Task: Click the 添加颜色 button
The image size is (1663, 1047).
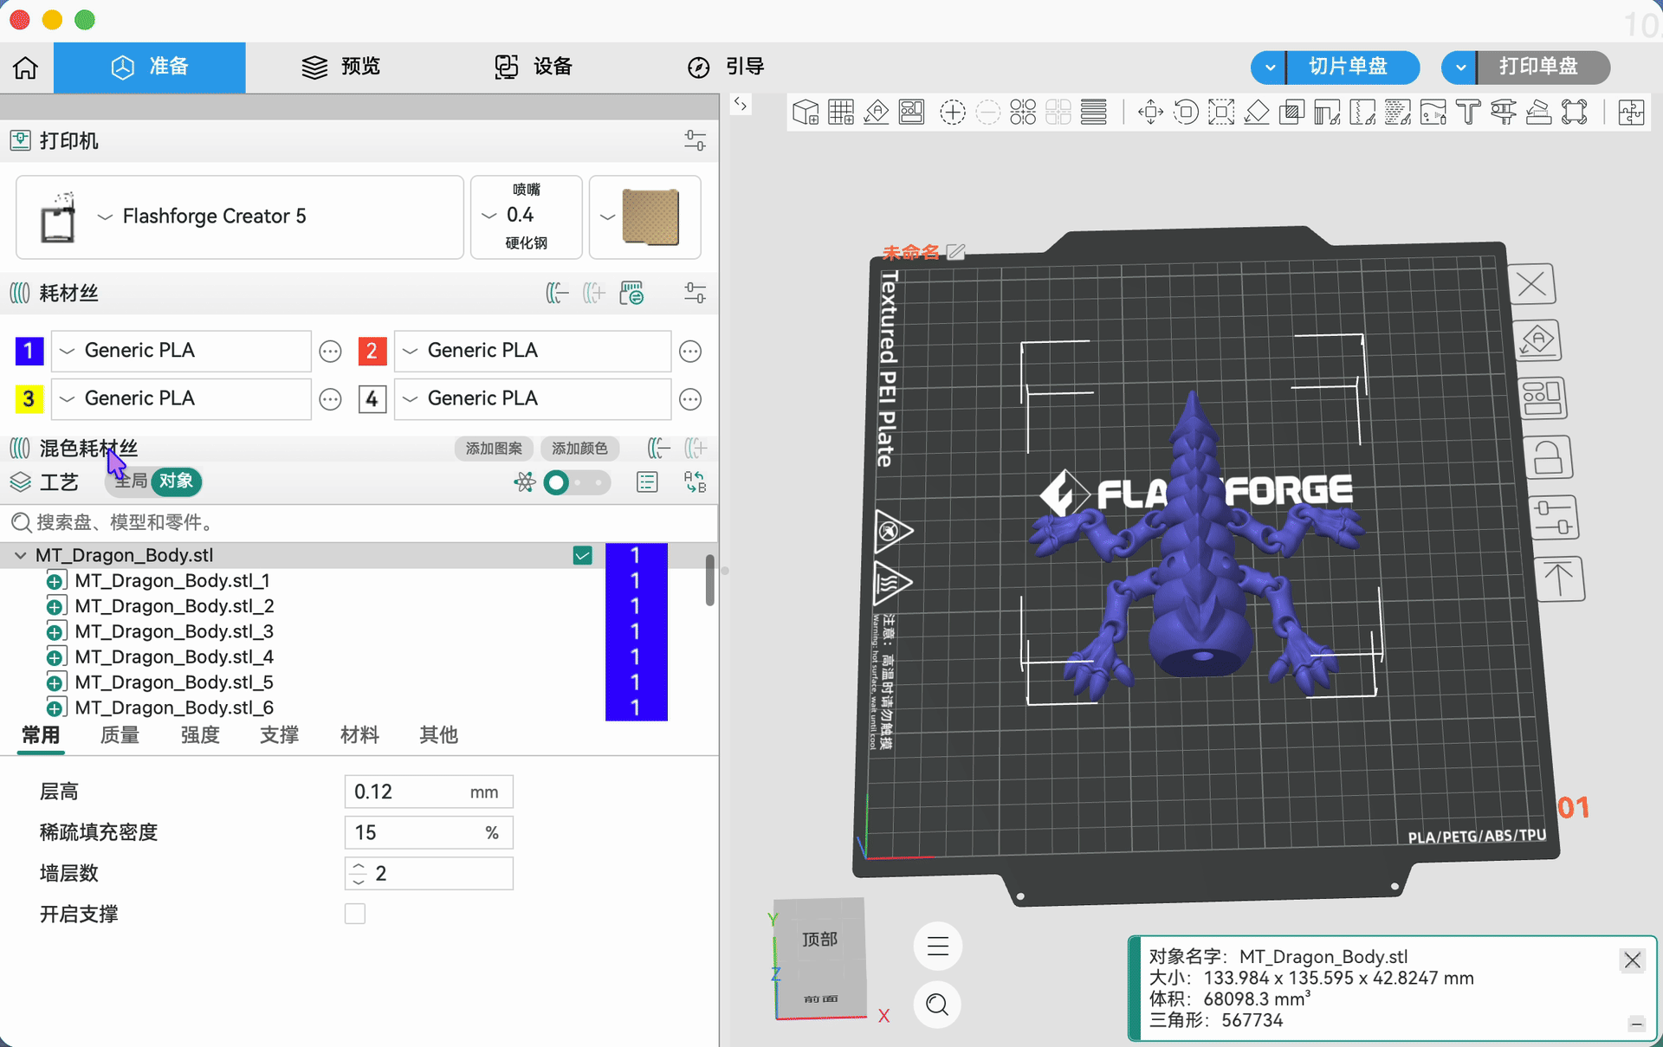Action: (x=579, y=449)
